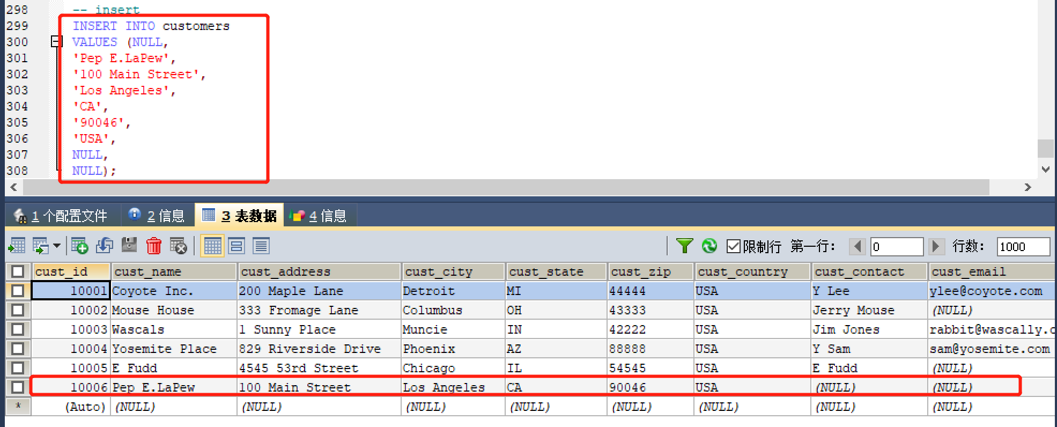Select the cell 'Jerry Mouse'
The width and height of the screenshot is (1057, 427).
click(870, 310)
